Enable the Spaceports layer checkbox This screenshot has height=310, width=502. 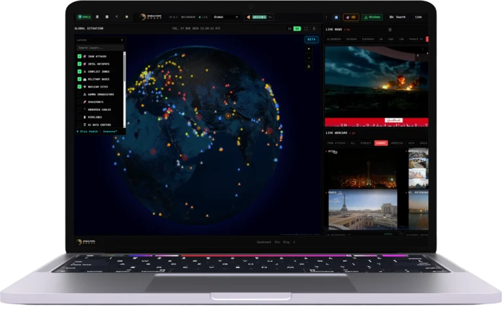point(79,102)
